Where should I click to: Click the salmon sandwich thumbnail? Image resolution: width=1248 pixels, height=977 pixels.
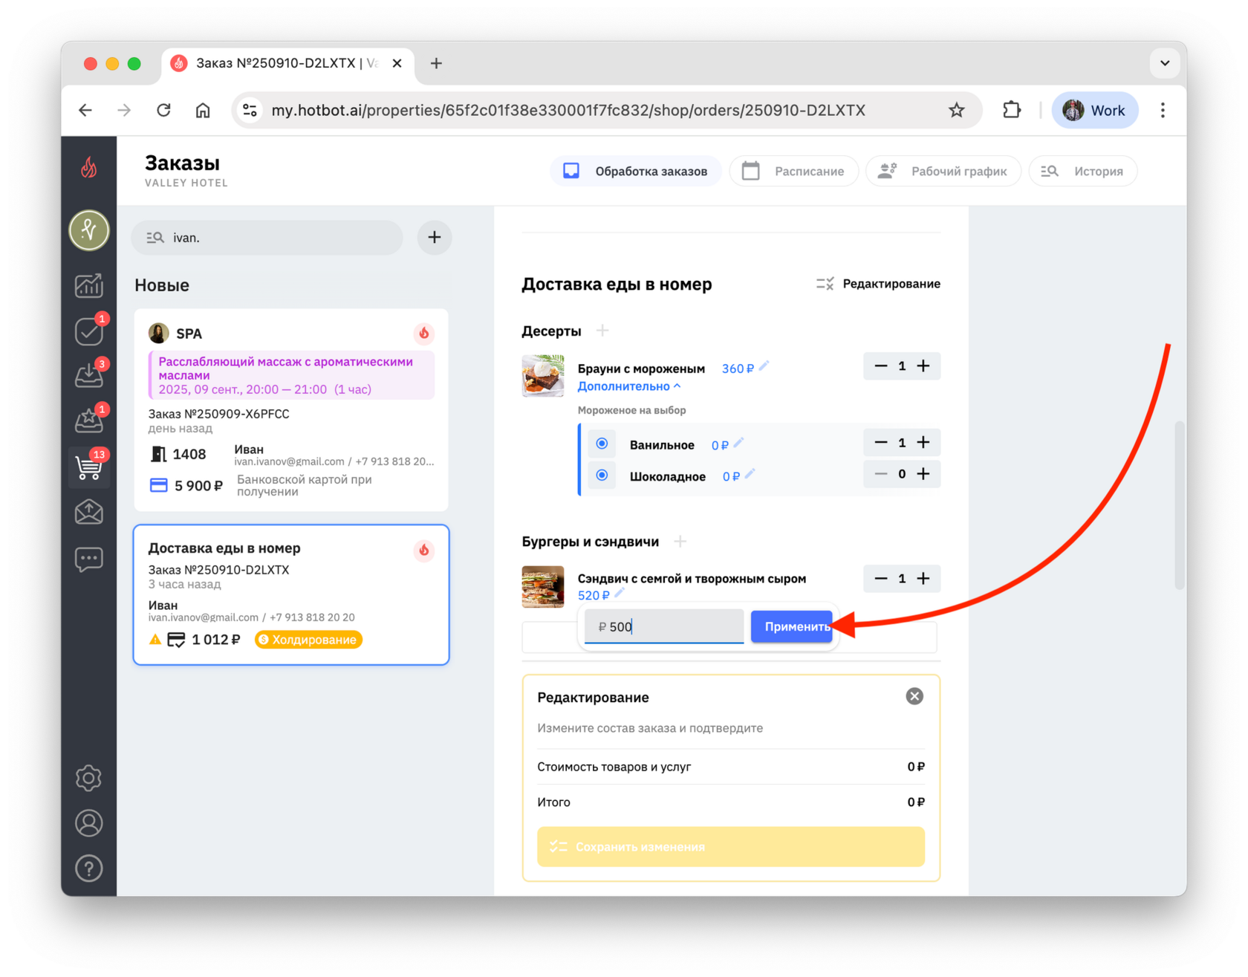coord(543,586)
